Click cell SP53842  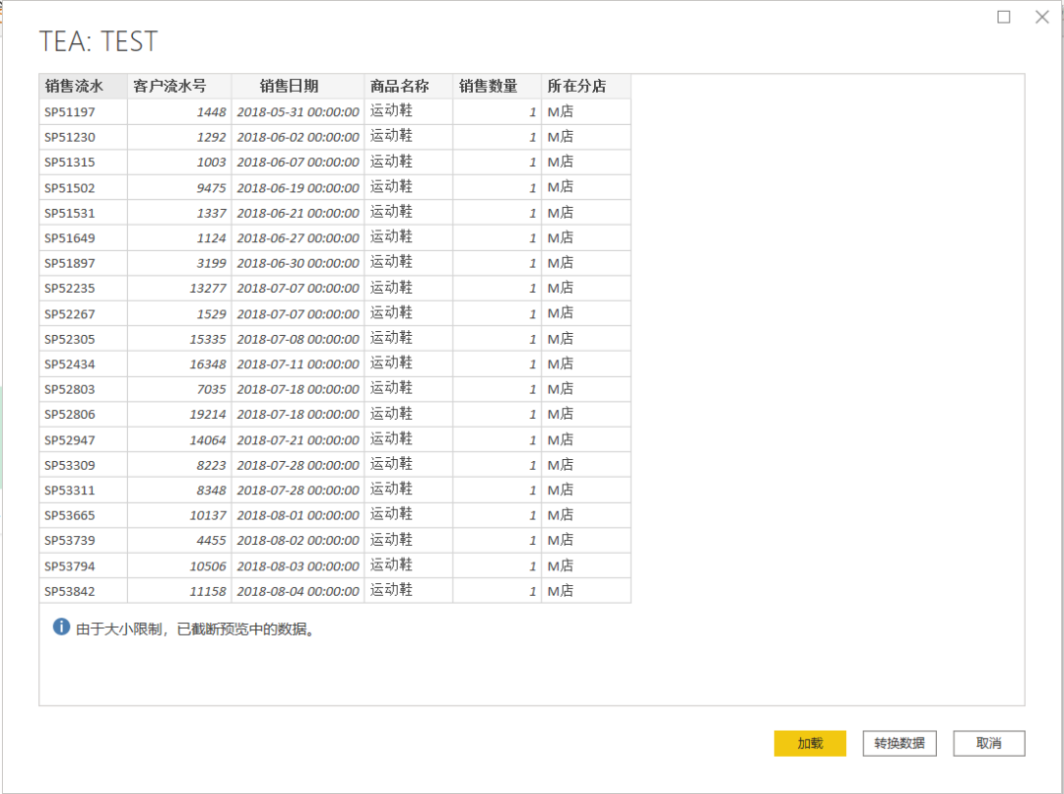pos(84,592)
